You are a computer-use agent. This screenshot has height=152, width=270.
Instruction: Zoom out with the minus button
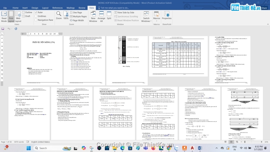(241, 142)
